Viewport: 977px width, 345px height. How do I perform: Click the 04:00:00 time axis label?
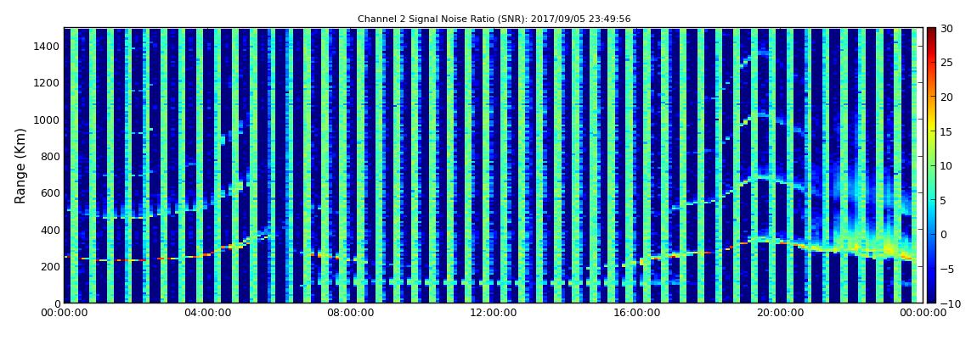pos(206,314)
